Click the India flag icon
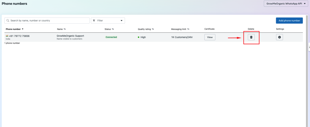 click(x=7, y=36)
